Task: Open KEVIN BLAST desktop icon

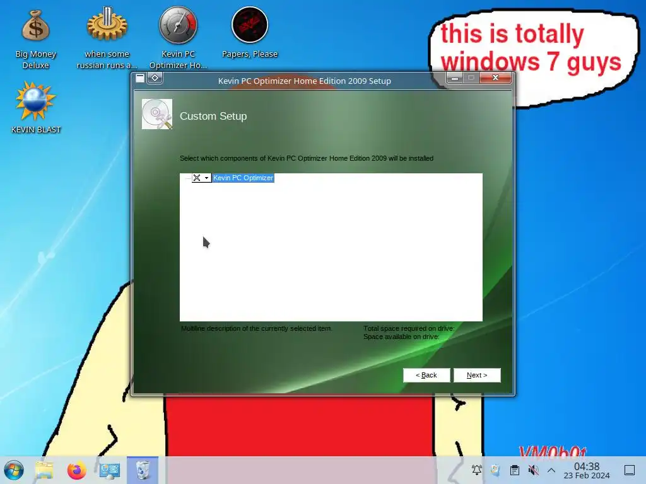Action: [x=35, y=108]
